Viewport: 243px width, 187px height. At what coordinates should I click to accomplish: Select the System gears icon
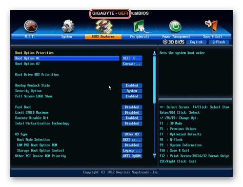coord(68,26)
